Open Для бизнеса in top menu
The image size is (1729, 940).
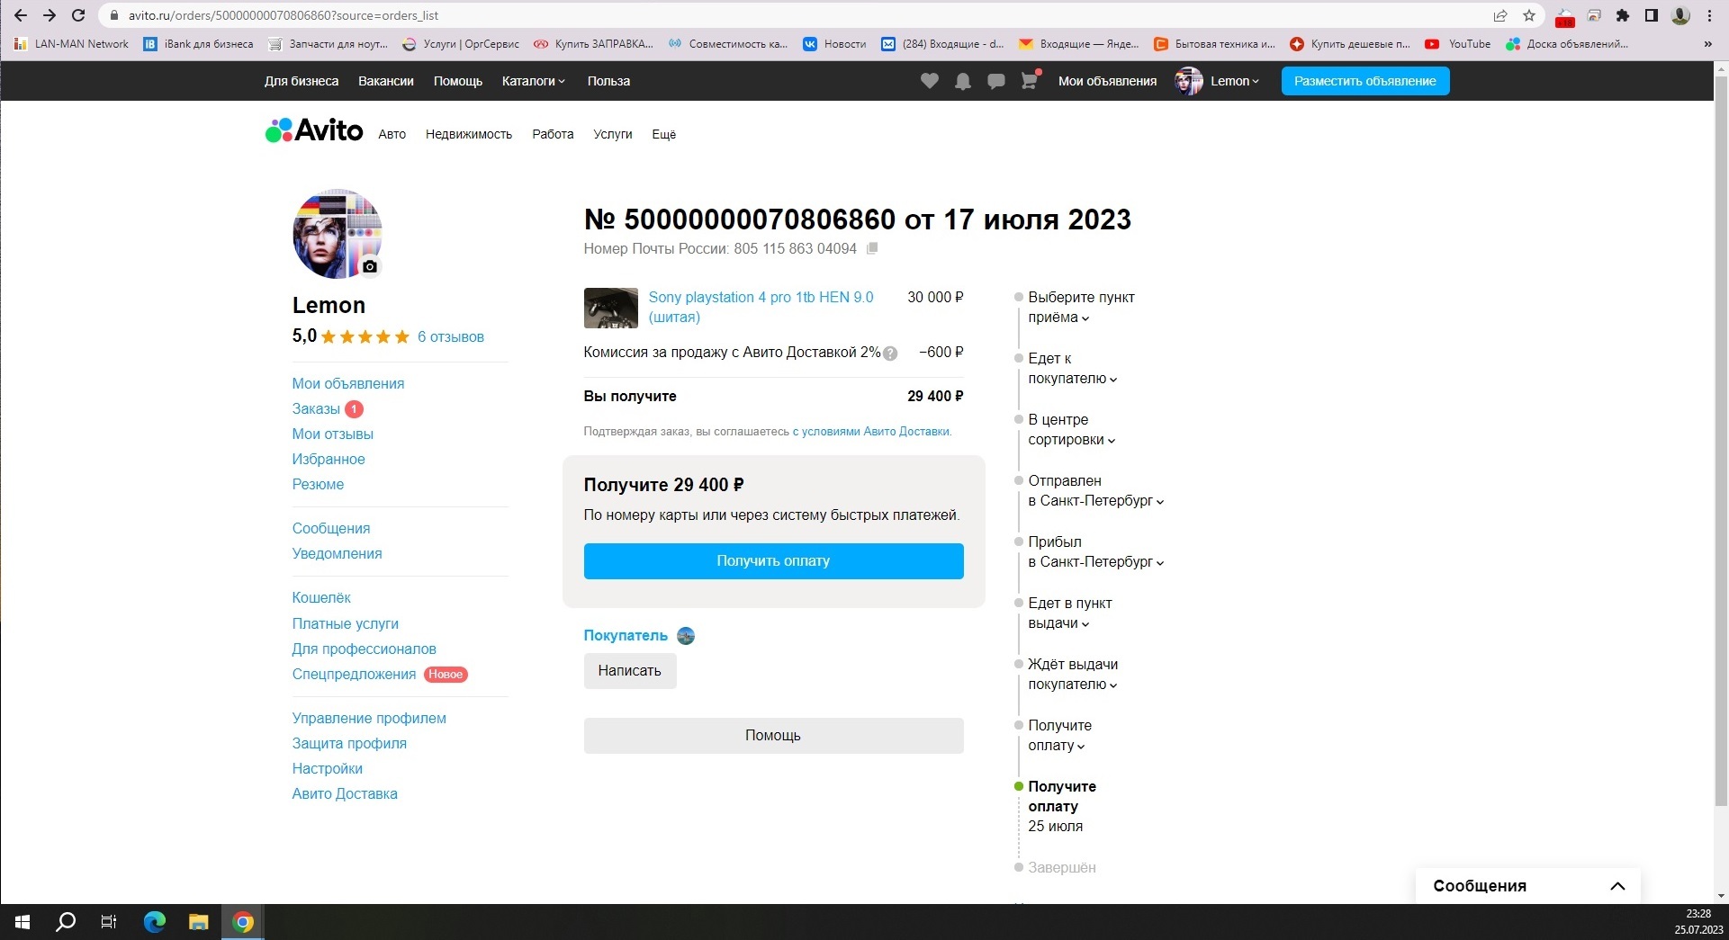[302, 81]
